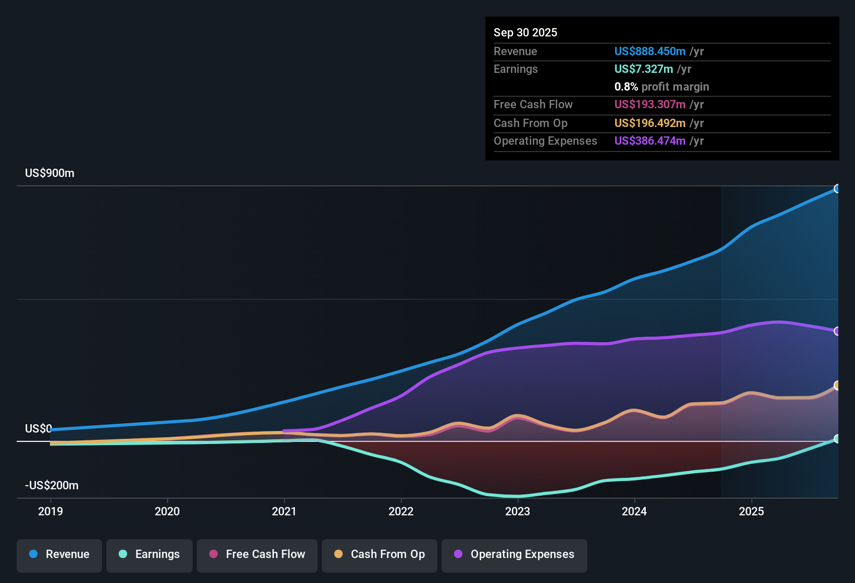This screenshot has width=855, height=583.
Task: Toggle the Free Cash Flow series visibility
Action: pyautogui.click(x=257, y=555)
